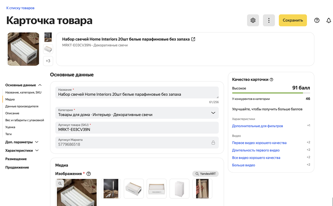Screen dimensions: 333x206
Task: Expand Доп. параметры section
Action: pyautogui.click(x=37, y=142)
